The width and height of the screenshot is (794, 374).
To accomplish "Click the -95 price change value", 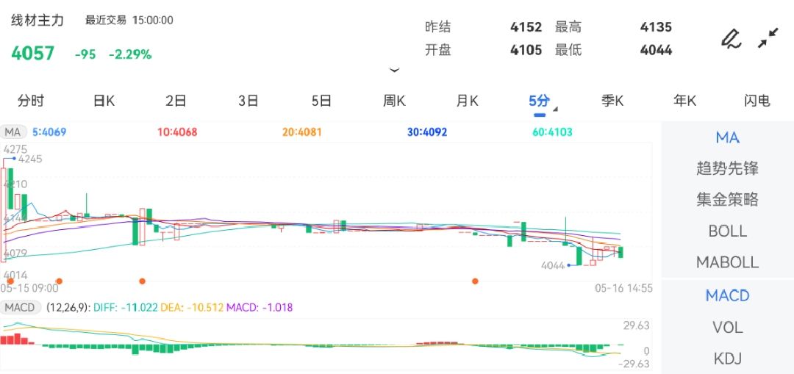I will coord(85,54).
